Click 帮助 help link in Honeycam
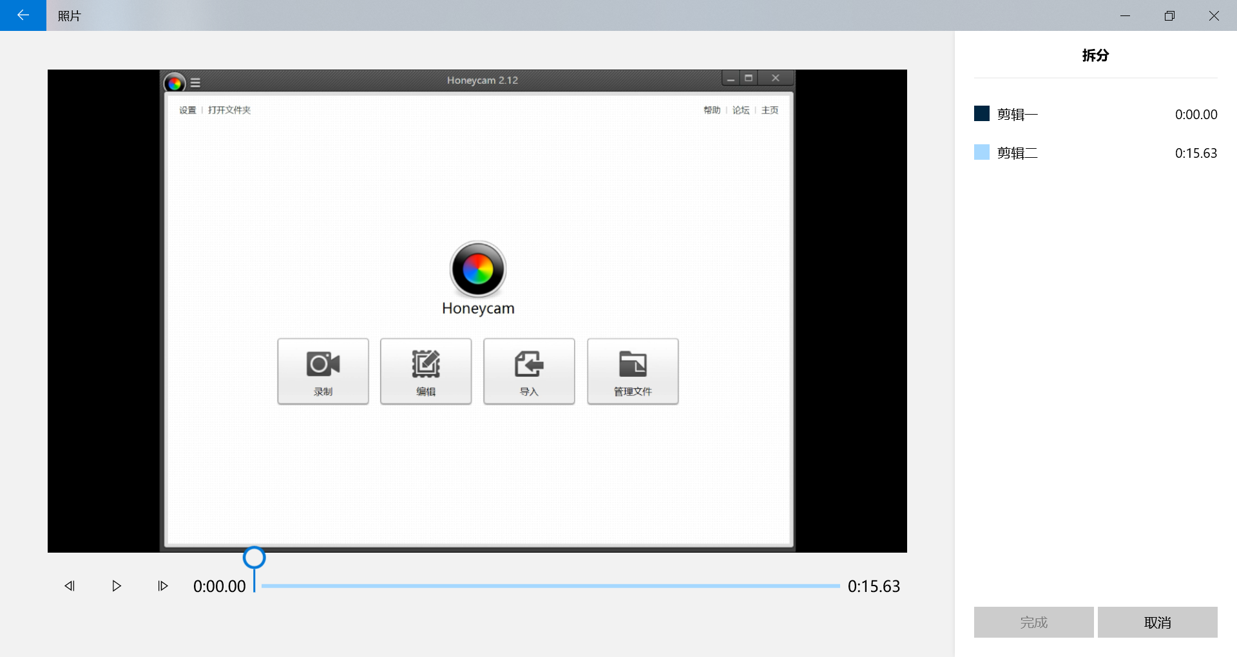This screenshot has height=657, width=1237. (x=712, y=110)
